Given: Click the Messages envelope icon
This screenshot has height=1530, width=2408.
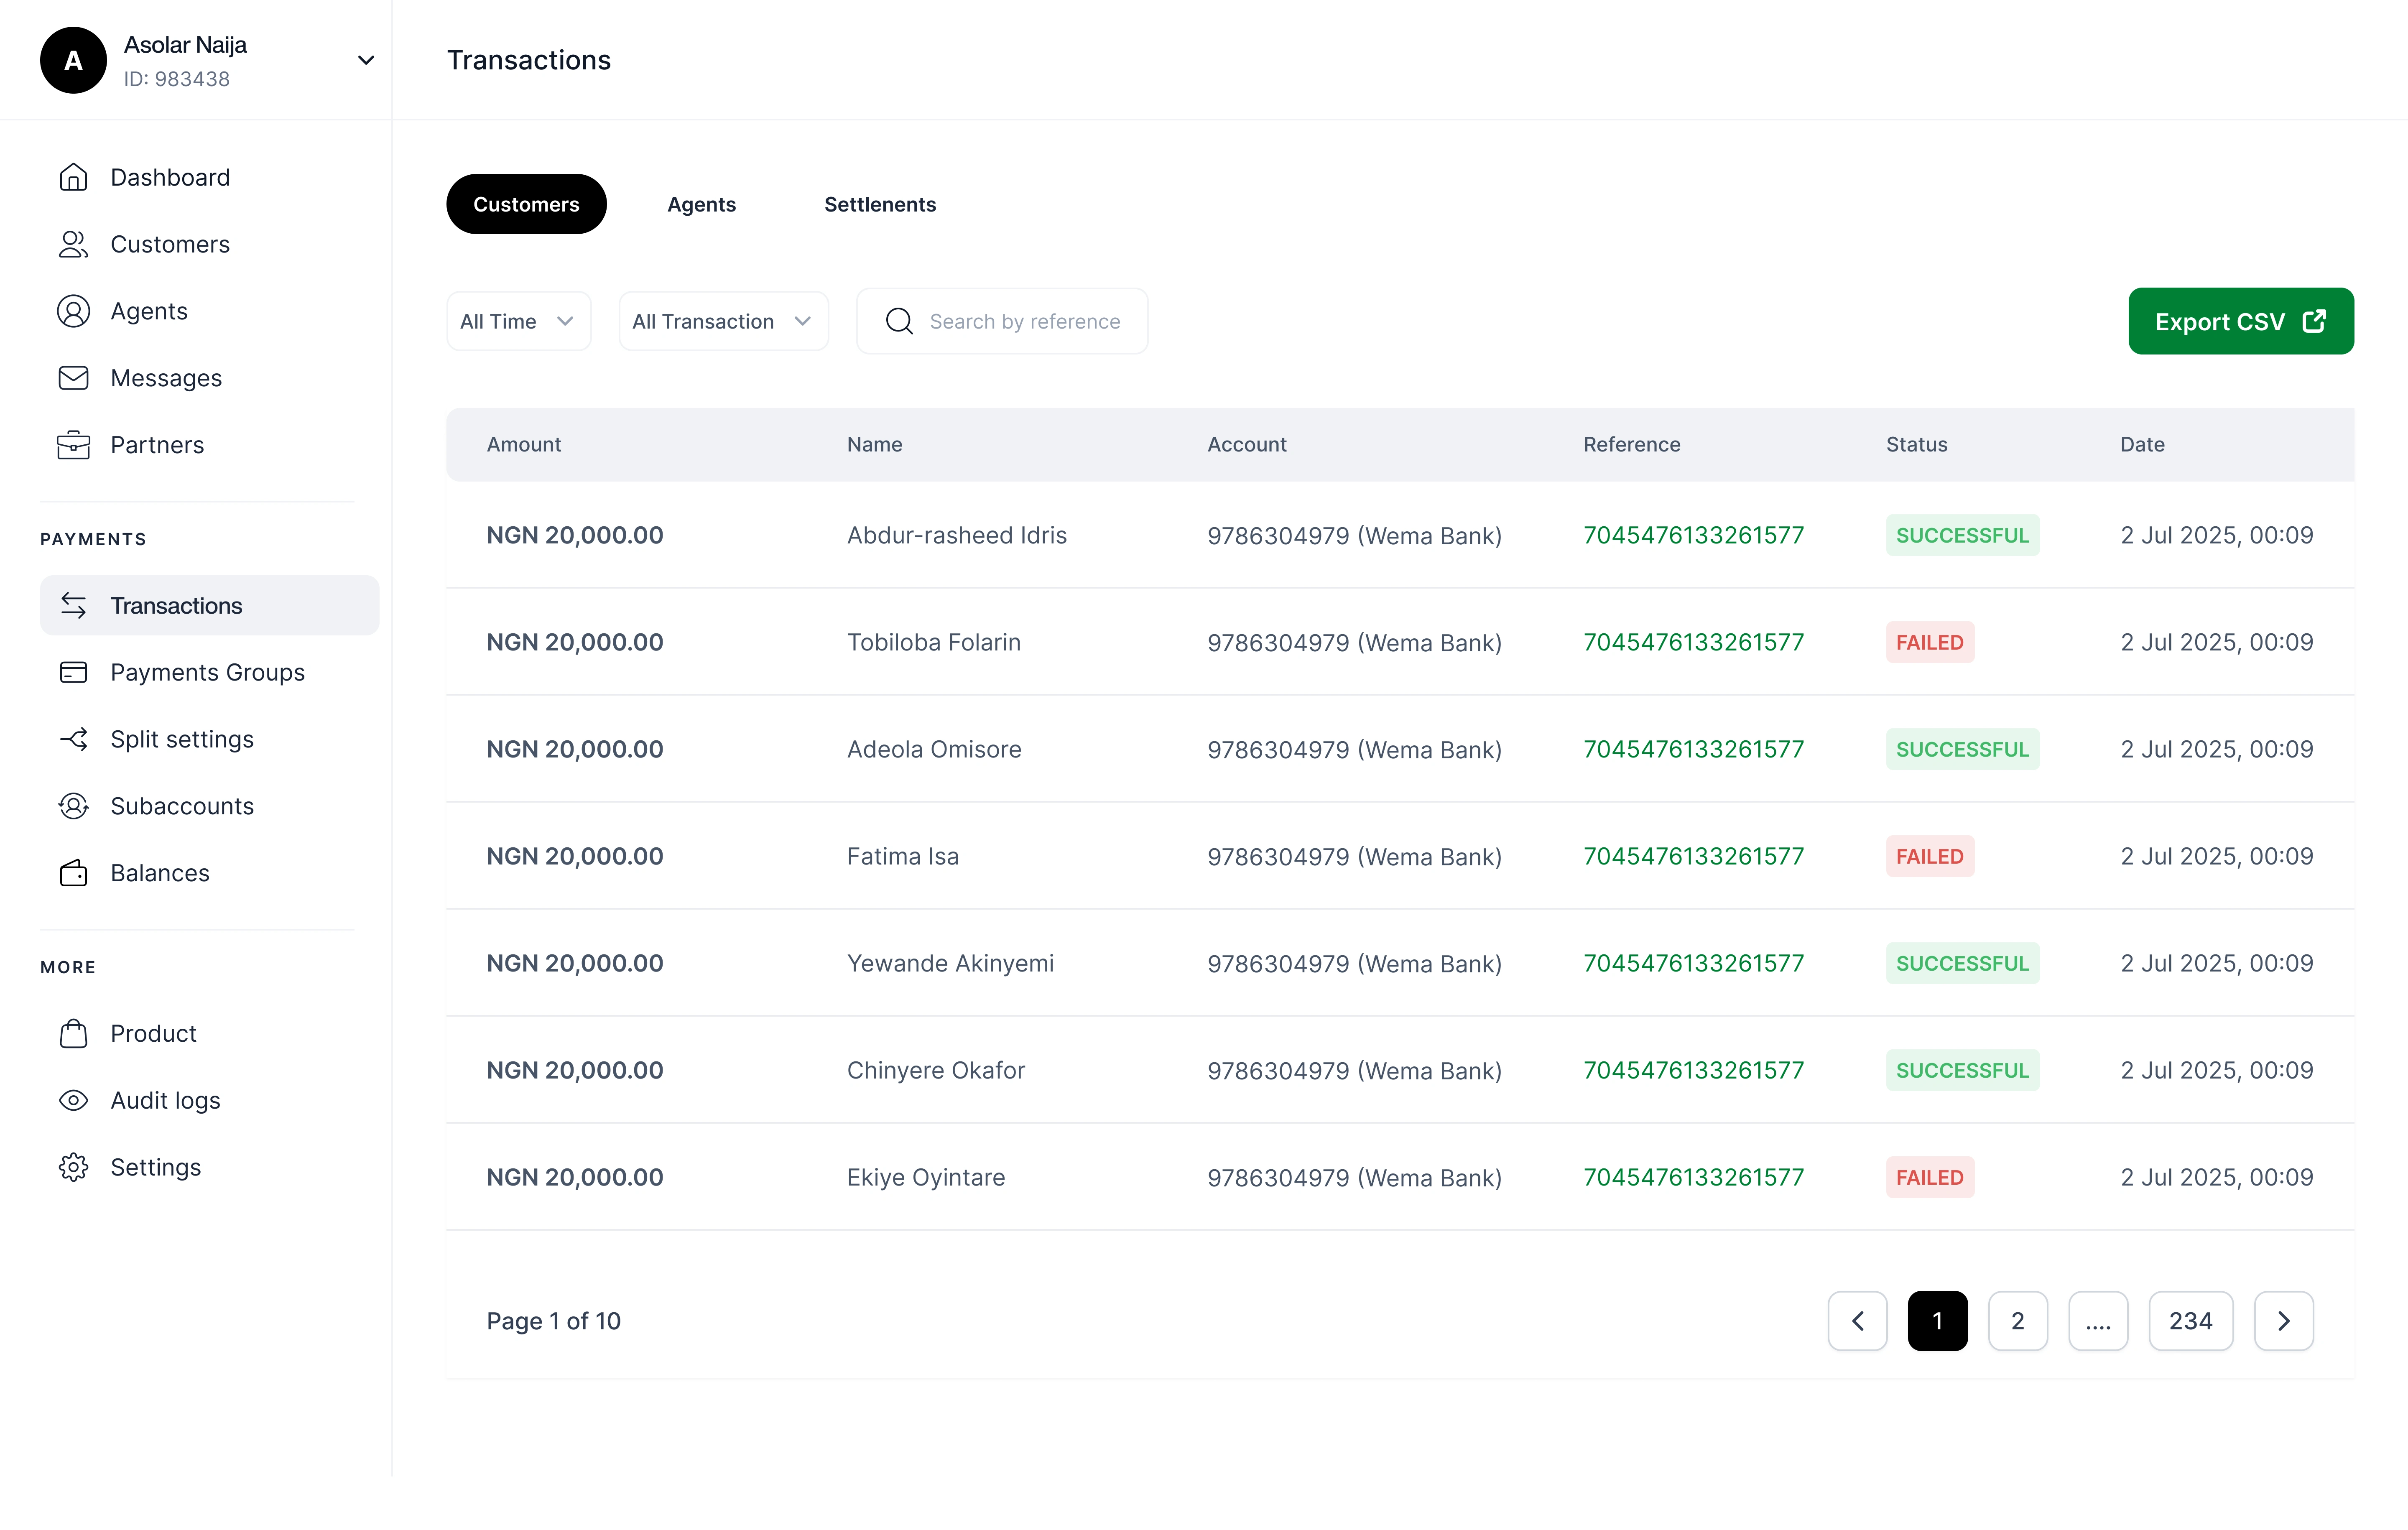Looking at the screenshot, I should [x=73, y=378].
